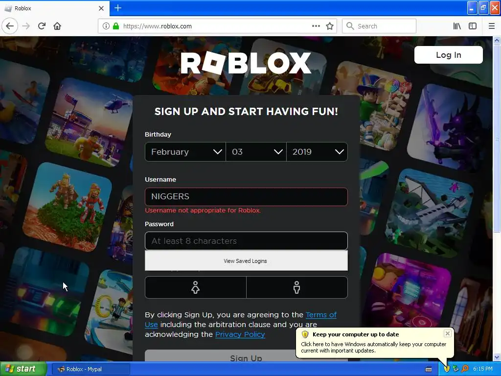Click the floating island characters thumbnail
Viewport: 501px width, 376px height.
pos(68,207)
